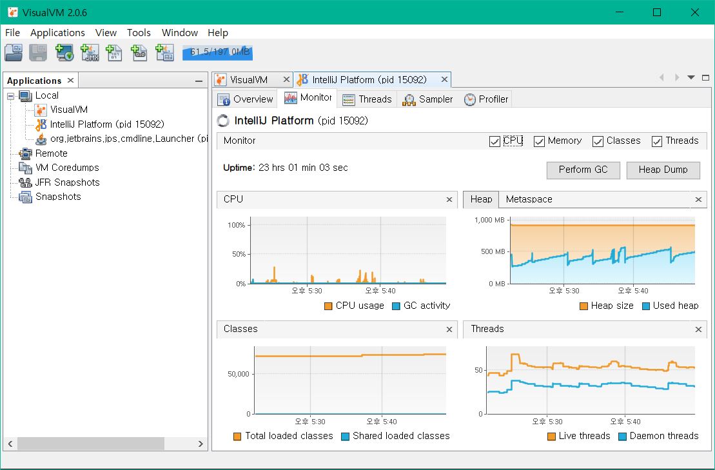Open the File menu

(12, 33)
